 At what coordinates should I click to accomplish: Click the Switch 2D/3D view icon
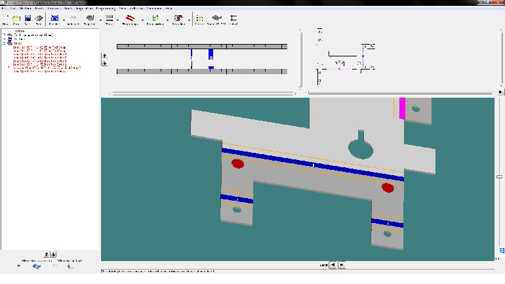(217, 18)
